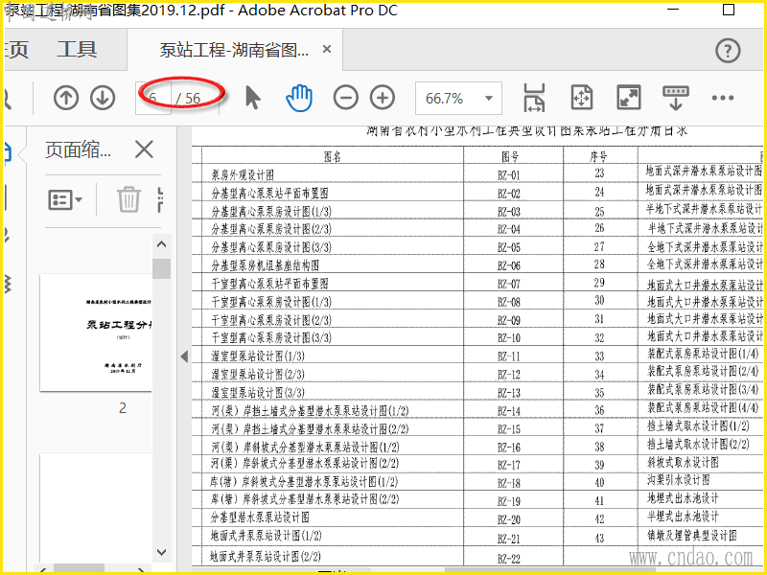Go to previous page with up arrow
Screen dimensions: 767x575
click(x=66, y=98)
